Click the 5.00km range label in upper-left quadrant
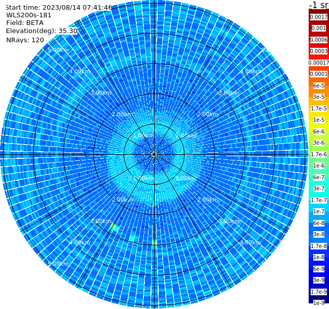This screenshot has width=329, height=309. [x=58, y=50]
